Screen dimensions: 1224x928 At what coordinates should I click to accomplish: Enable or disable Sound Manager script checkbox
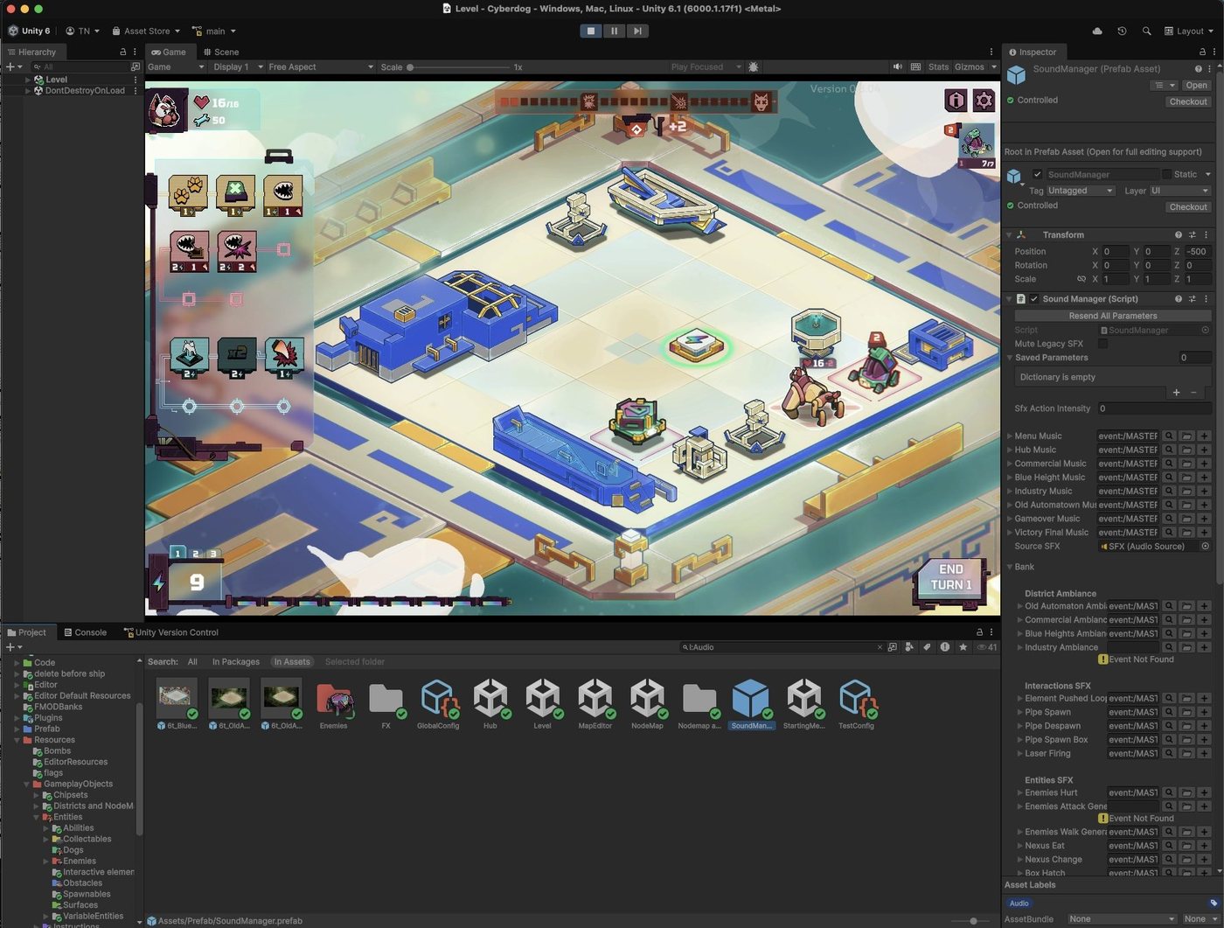(x=1034, y=299)
